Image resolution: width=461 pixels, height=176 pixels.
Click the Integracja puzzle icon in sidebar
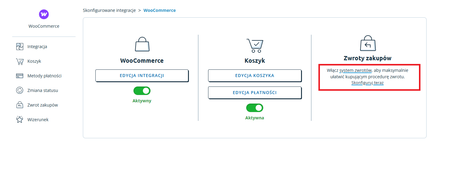pos(20,47)
